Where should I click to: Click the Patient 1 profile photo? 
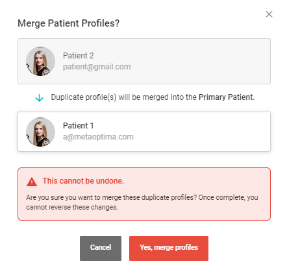click(40, 132)
